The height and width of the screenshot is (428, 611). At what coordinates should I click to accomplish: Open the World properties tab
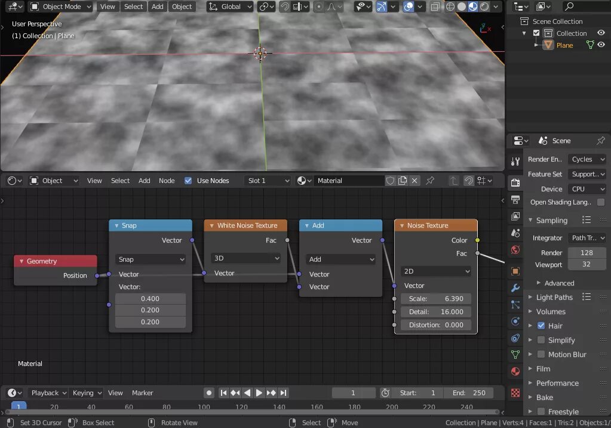pos(515,250)
